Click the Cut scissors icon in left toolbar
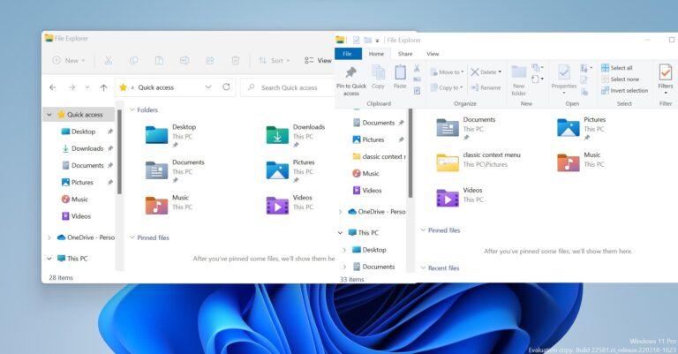This screenshot has width=678, height=354. tap(108, 61)
